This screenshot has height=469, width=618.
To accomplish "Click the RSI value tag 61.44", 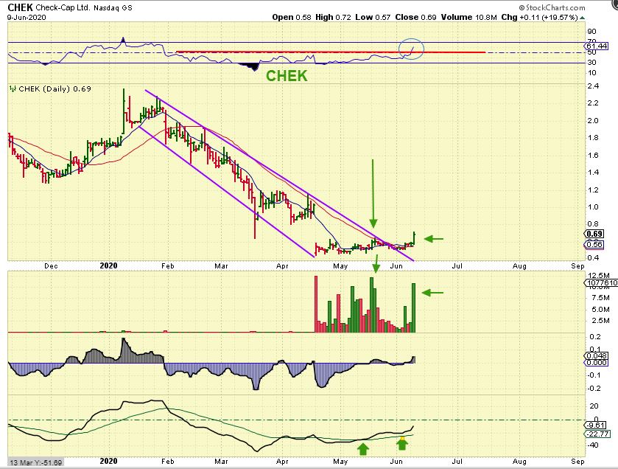I will (597, 46).
